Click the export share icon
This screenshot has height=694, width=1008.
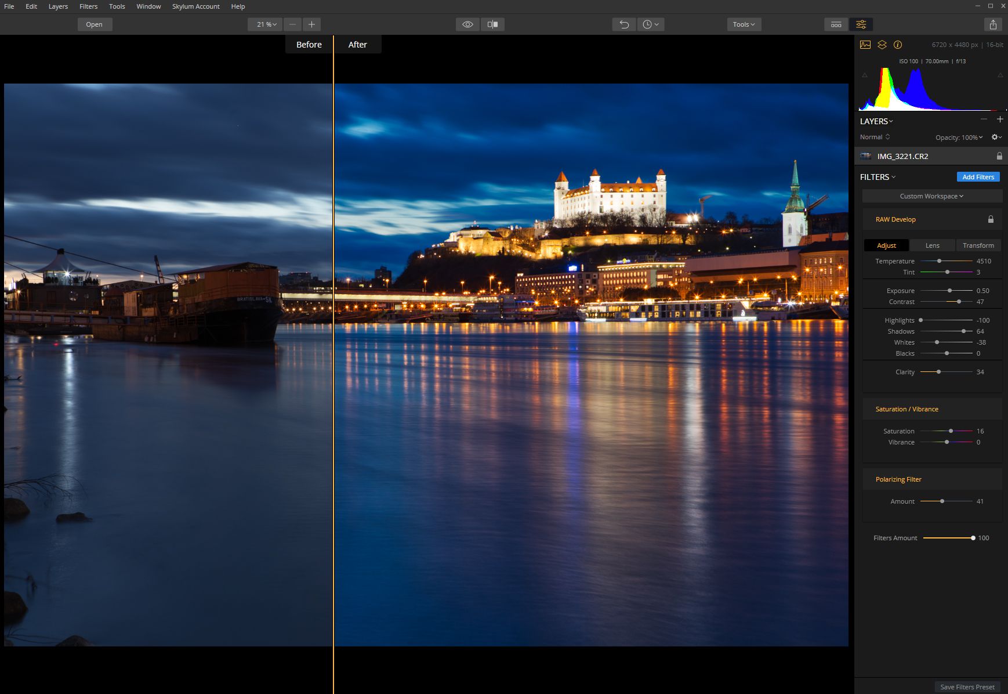994,24
